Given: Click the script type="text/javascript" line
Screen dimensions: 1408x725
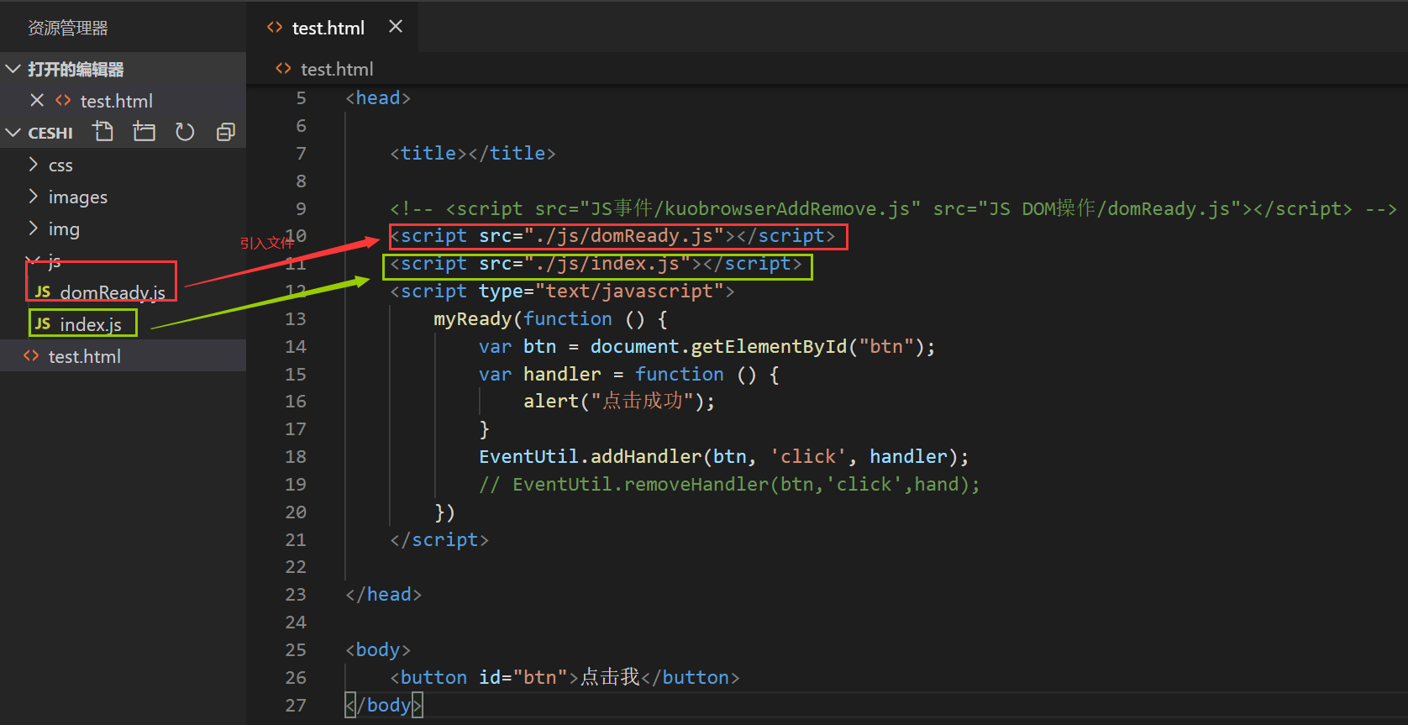Looking at the screenshot, I should tap(562, 292).
